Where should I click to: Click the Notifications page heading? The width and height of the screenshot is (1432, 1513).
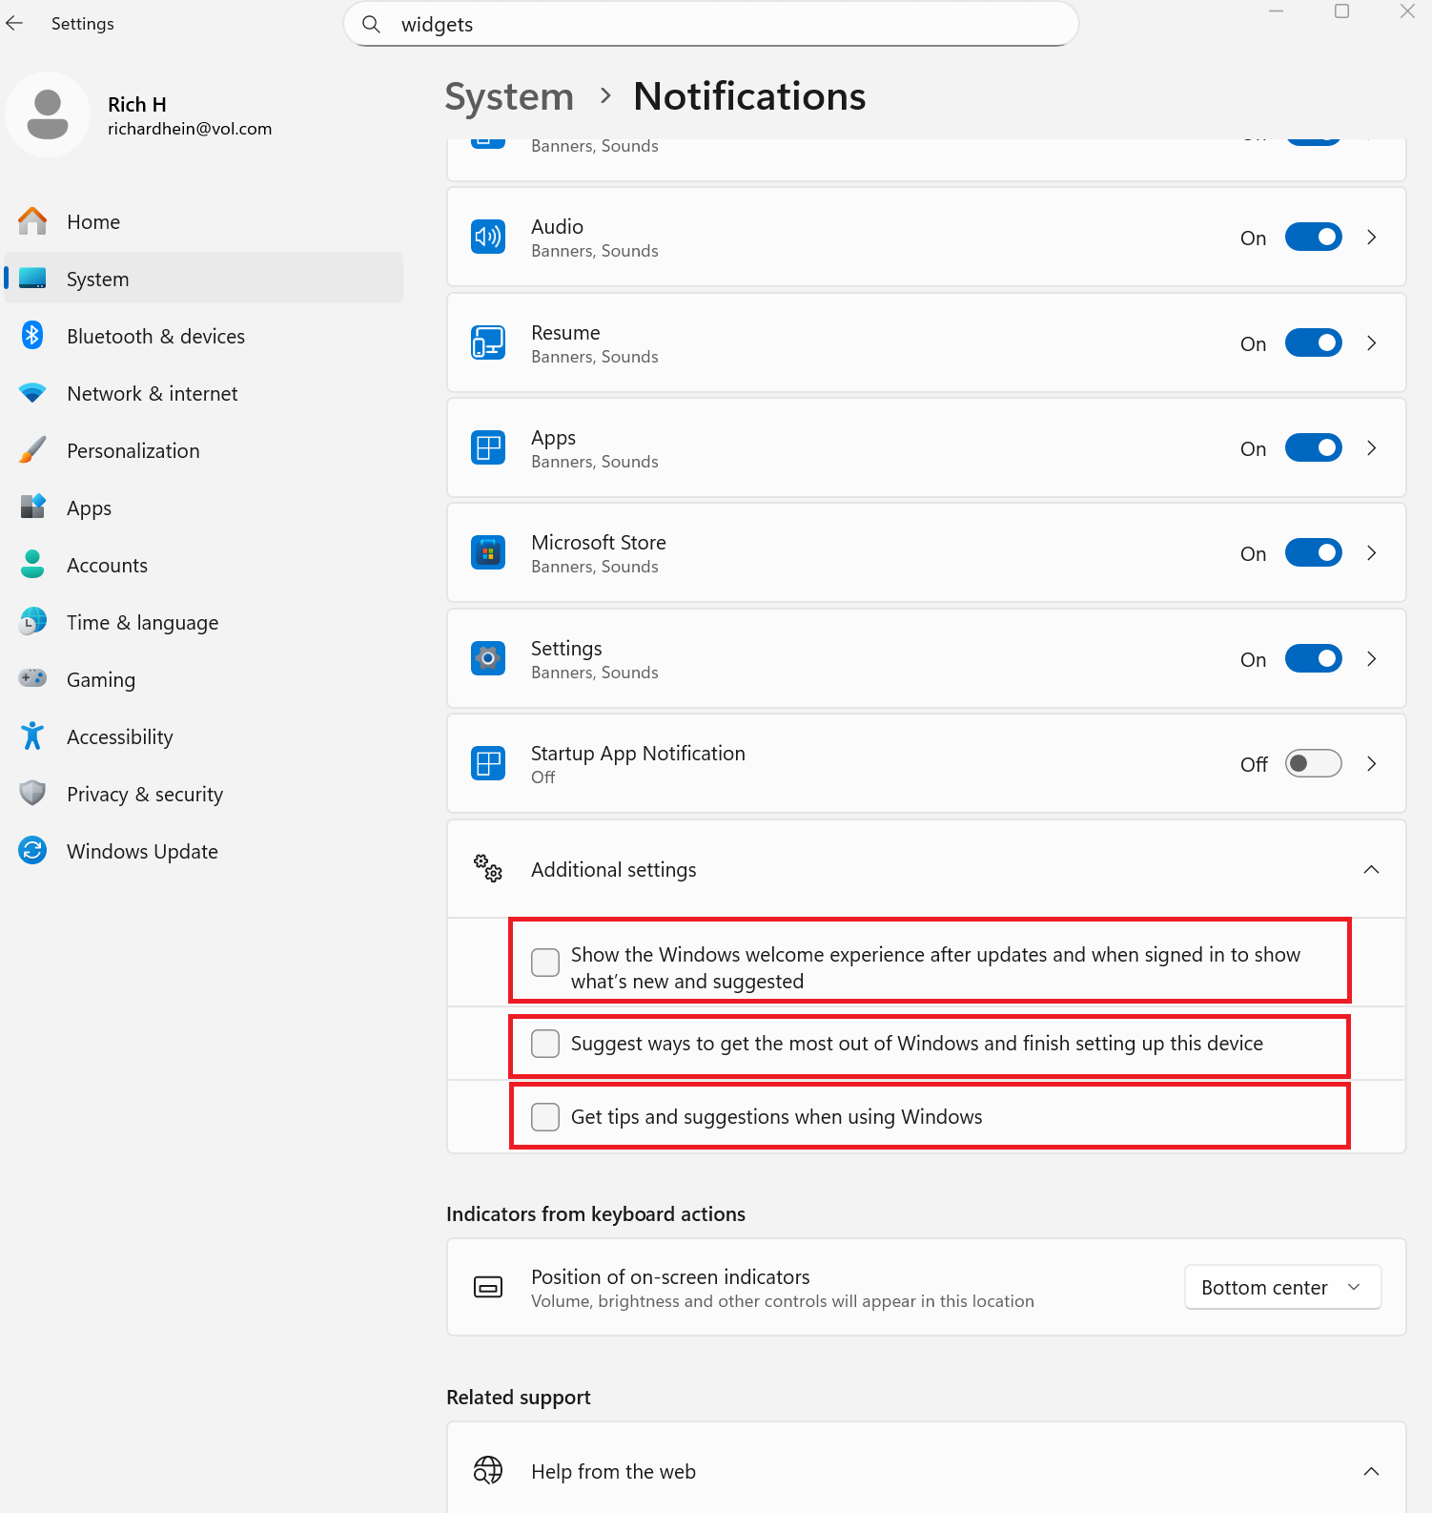coord(749,96)
